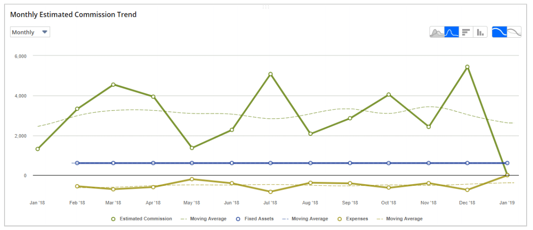Click the Expenses data point at May '18
Viewport: 533px width, 230px height.
(x=192, y=179)
